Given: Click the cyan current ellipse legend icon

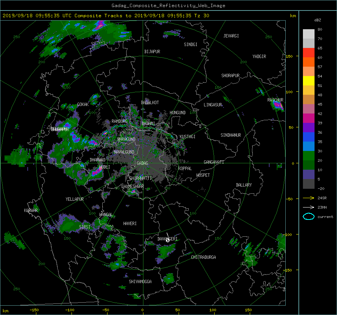Looking at the screenshot, I should point(309,216).
